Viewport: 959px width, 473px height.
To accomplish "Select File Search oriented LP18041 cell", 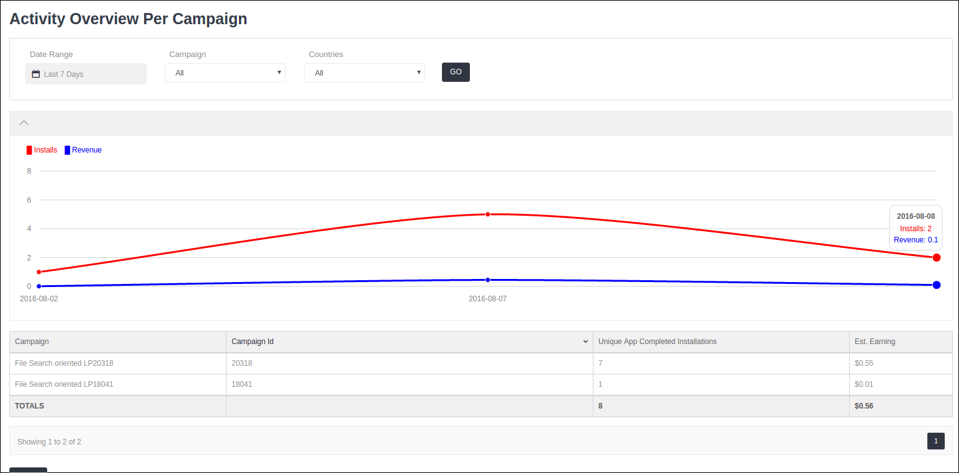I will pos(118,384).
